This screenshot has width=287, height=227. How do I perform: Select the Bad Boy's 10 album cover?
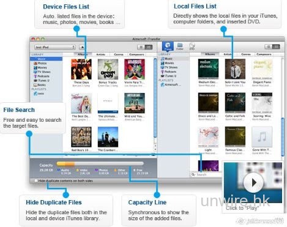coord(81,137)
